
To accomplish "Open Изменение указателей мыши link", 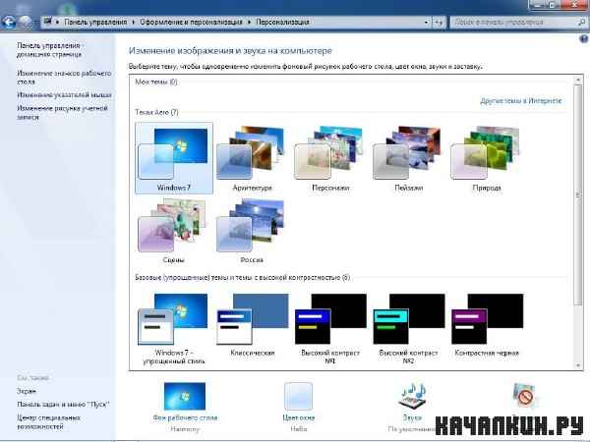I will (64, 94).
